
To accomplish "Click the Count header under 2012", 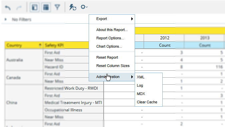I will pyautogui.click(x=164, y=45).
